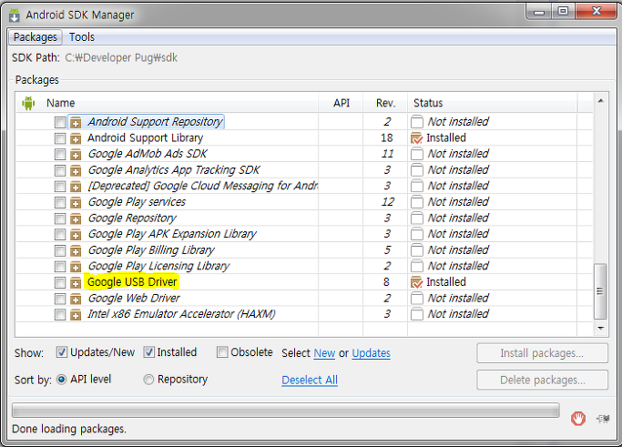
Task: Select the Repository sort radio button
Action: [x=148, y=380]
